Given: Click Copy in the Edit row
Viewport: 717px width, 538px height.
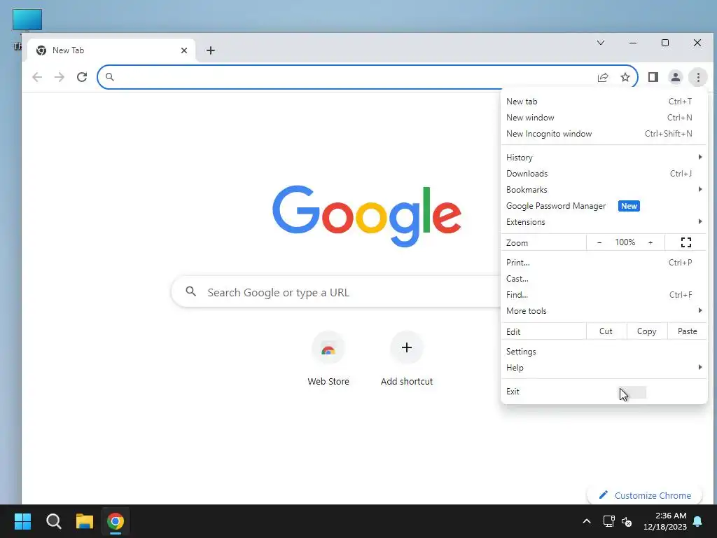Looking at the screenshot, I should coord(646,331).
